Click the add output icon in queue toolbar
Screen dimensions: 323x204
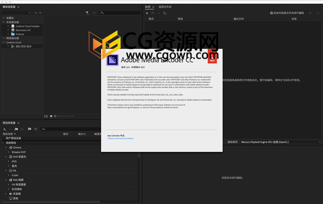pyautogui.click(x=153, y=13)
